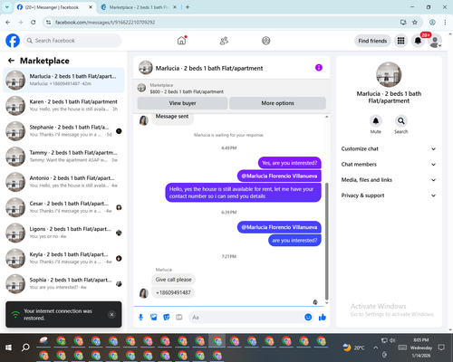Viewport: 453px width, 362px height.
Task: Open the Groups icon in top navigation
Action: click(x=266, y=41)
